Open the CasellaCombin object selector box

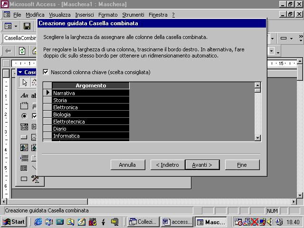pos(20,38)
